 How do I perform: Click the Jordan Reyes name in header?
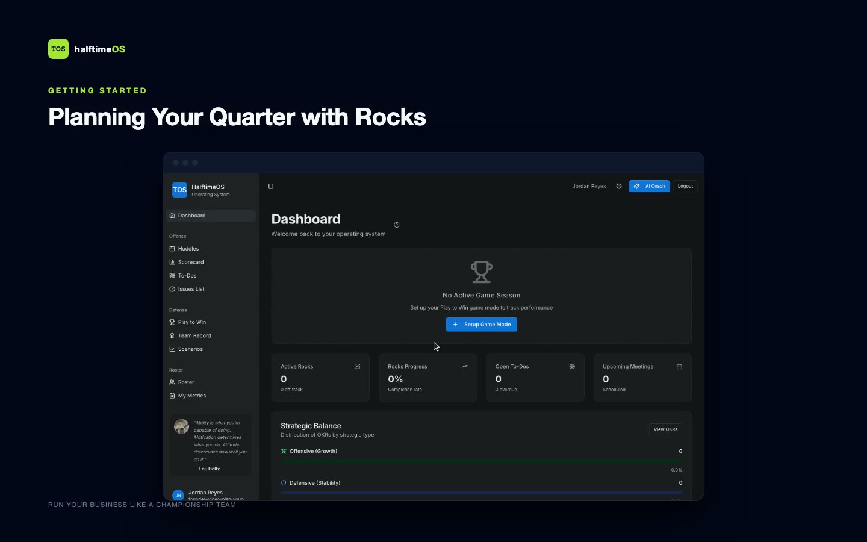pos(589,186)
